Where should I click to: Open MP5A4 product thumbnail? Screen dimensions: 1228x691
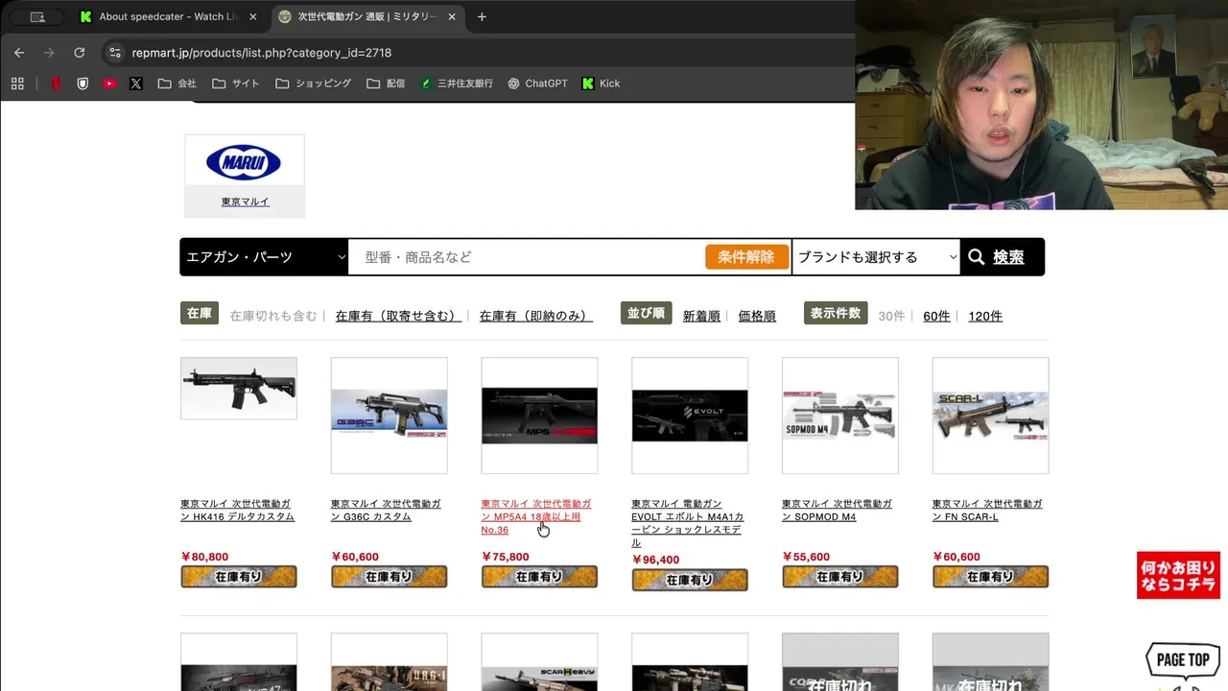tap(539, 416)
